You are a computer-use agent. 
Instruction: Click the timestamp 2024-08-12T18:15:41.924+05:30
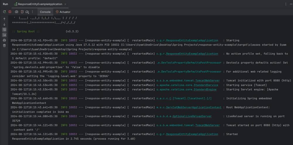34,41
